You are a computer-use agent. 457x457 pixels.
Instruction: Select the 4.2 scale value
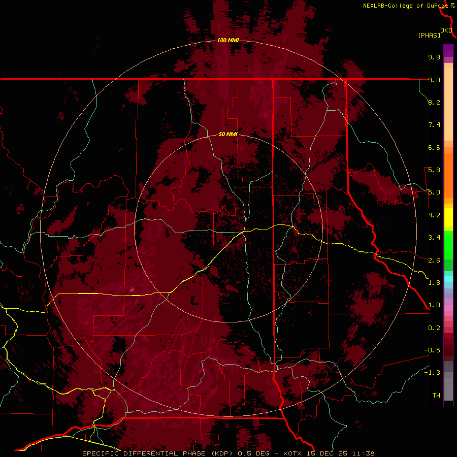(434, 215)
